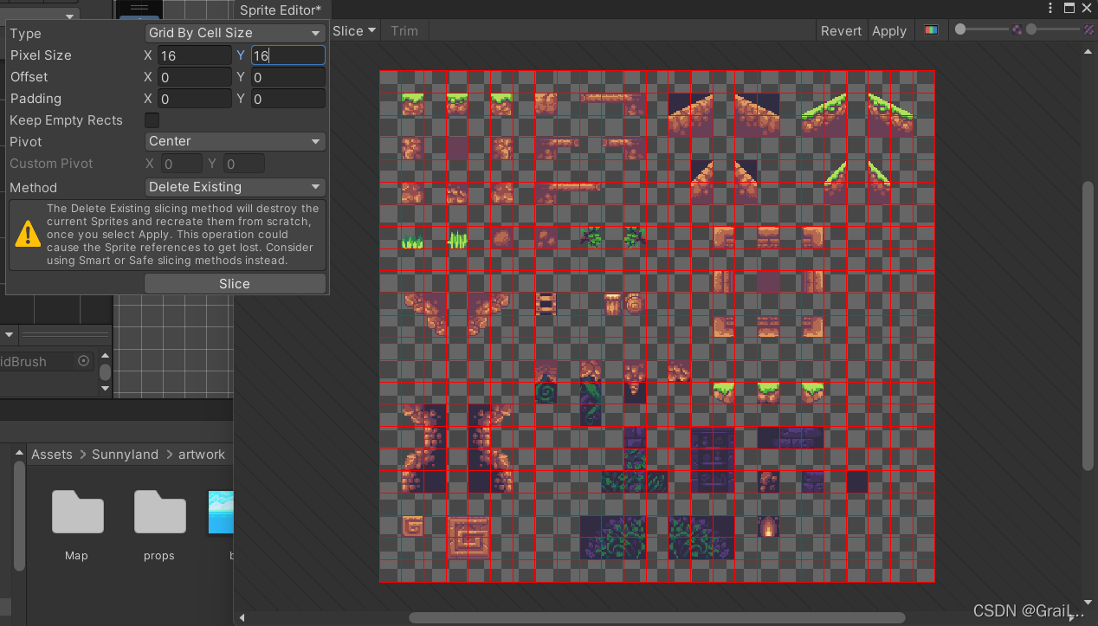Open the Pivot dropdown set to Center
This screenshot has width=1098, height=626.
point(235,141)
